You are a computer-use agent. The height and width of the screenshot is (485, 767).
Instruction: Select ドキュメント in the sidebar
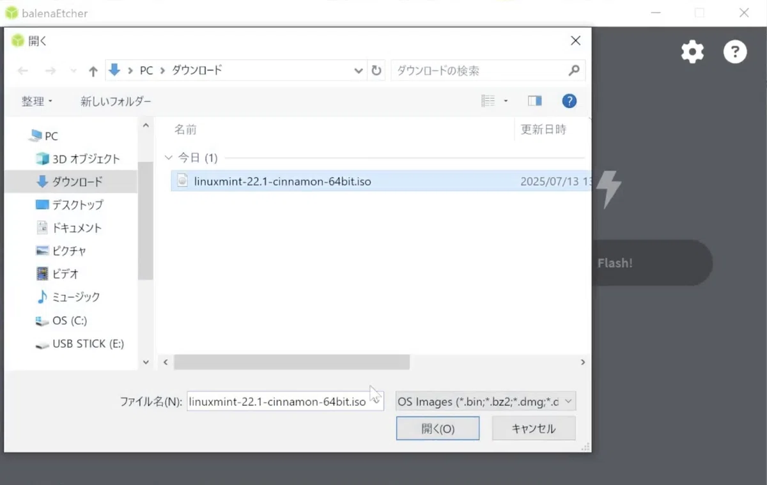[x=68, y=228]
